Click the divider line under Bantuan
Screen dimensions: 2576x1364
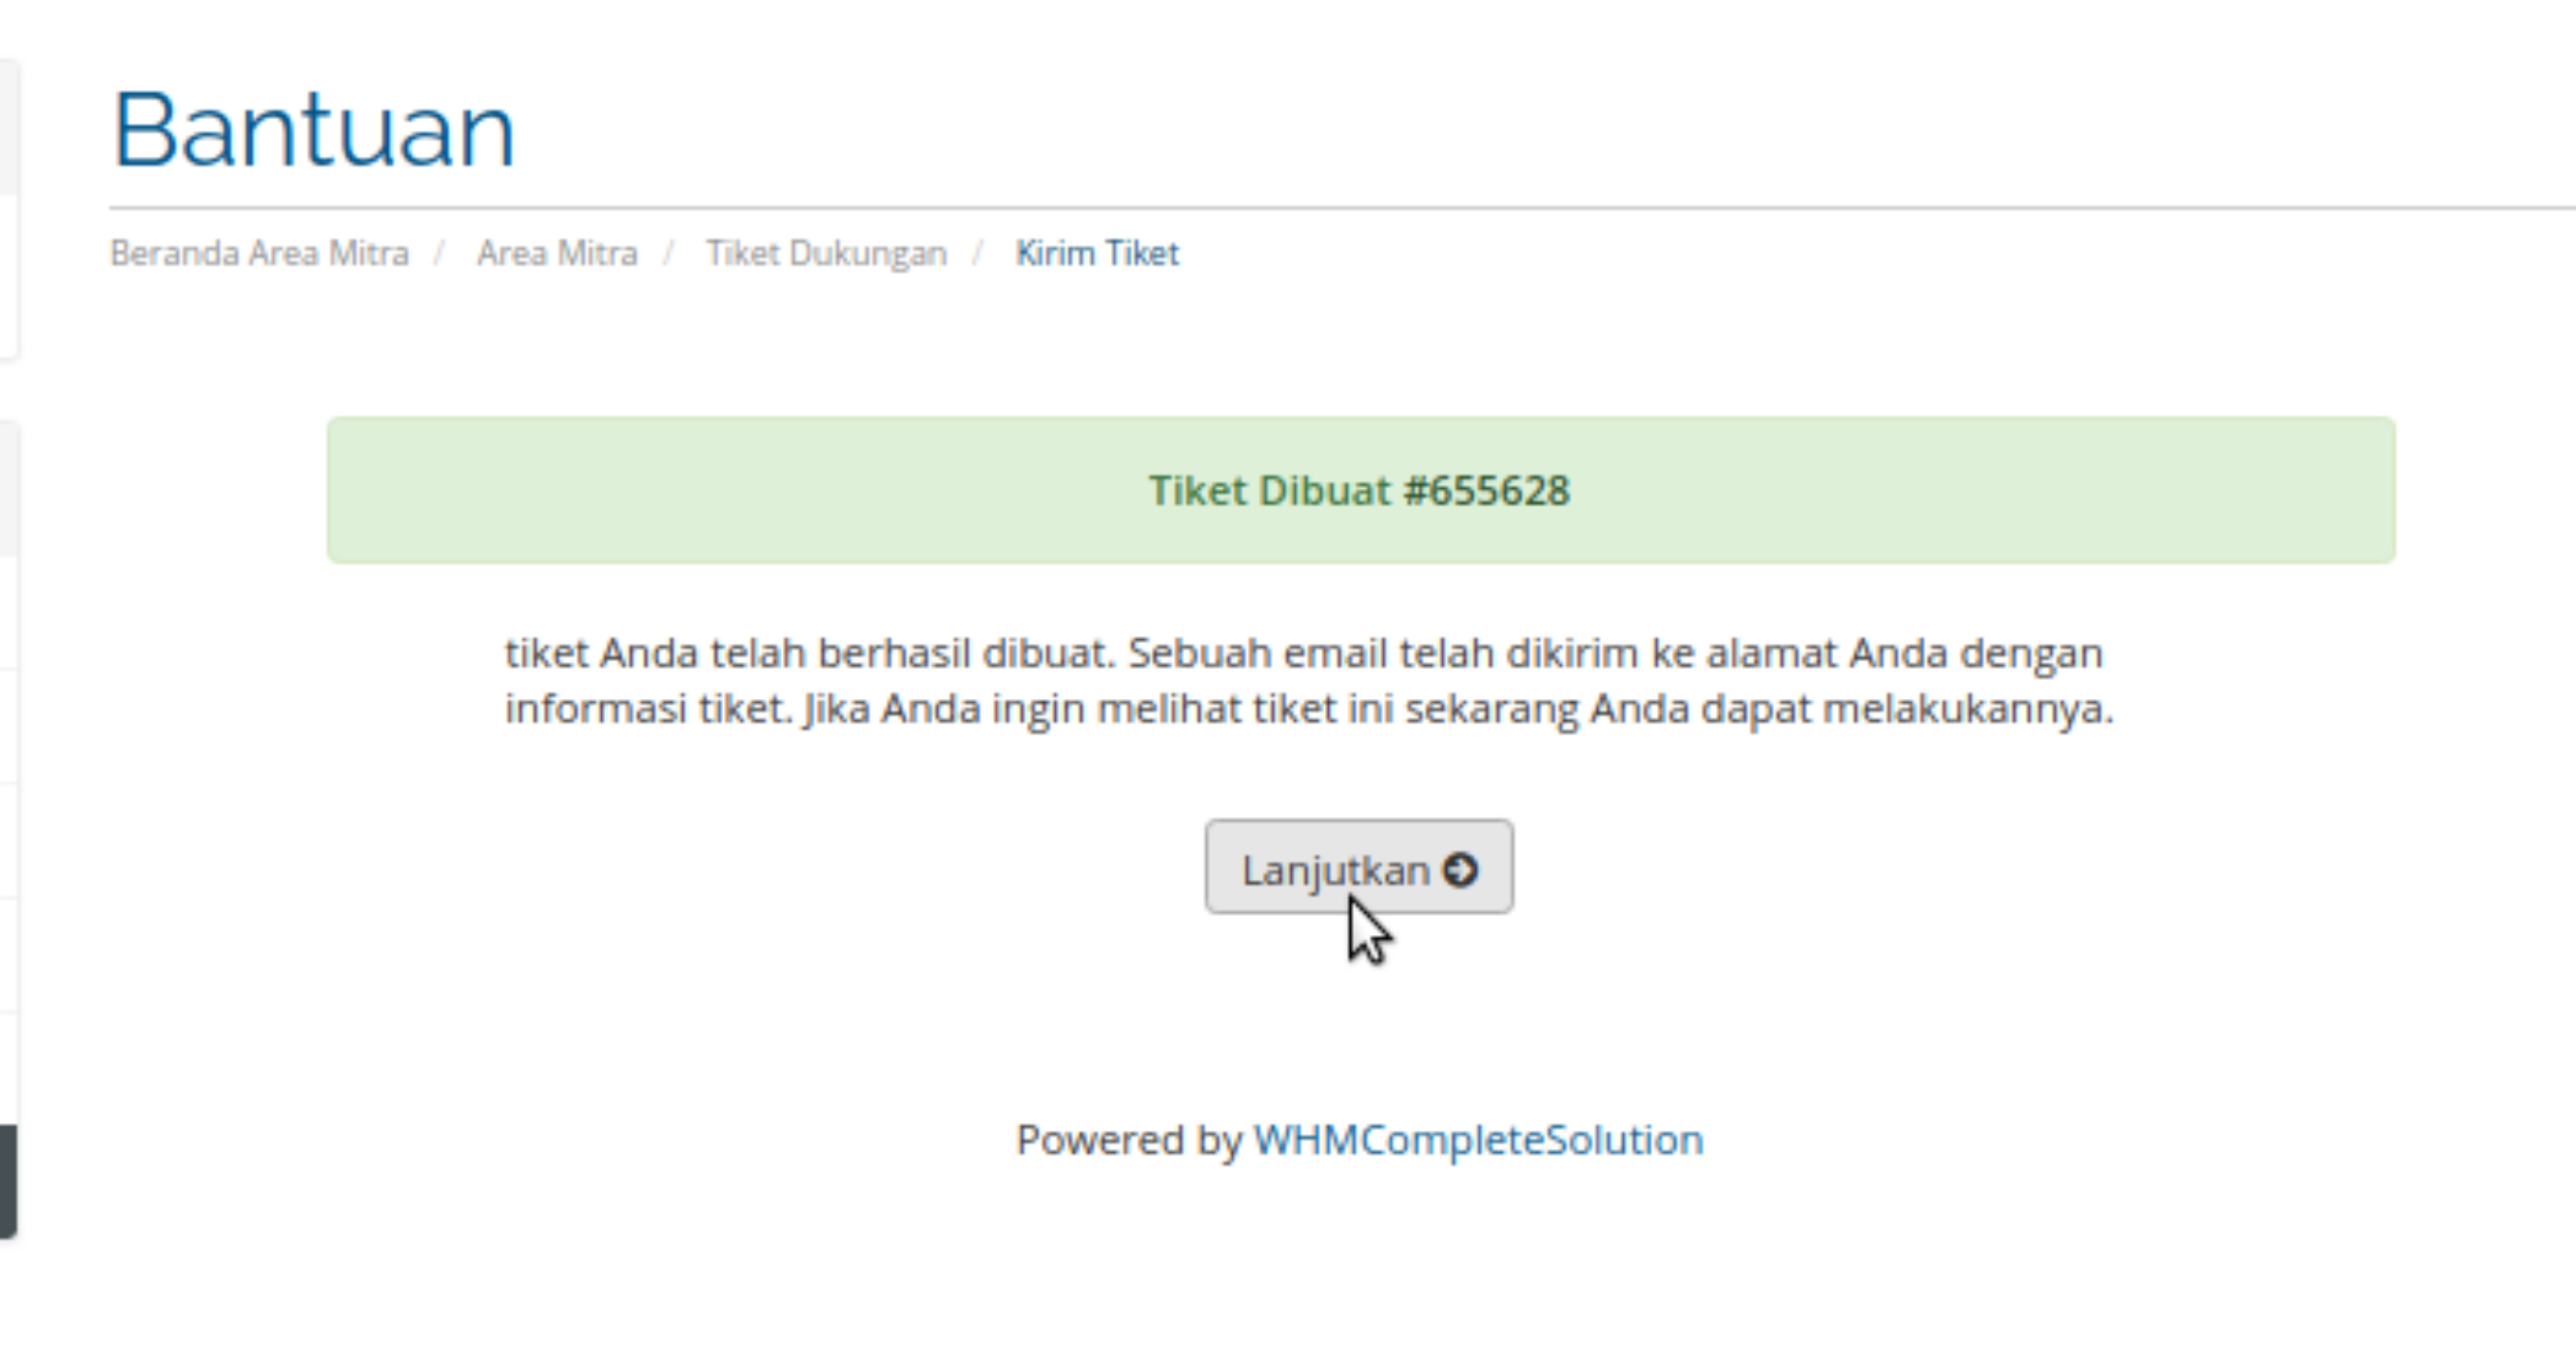tap(1342, 208)
